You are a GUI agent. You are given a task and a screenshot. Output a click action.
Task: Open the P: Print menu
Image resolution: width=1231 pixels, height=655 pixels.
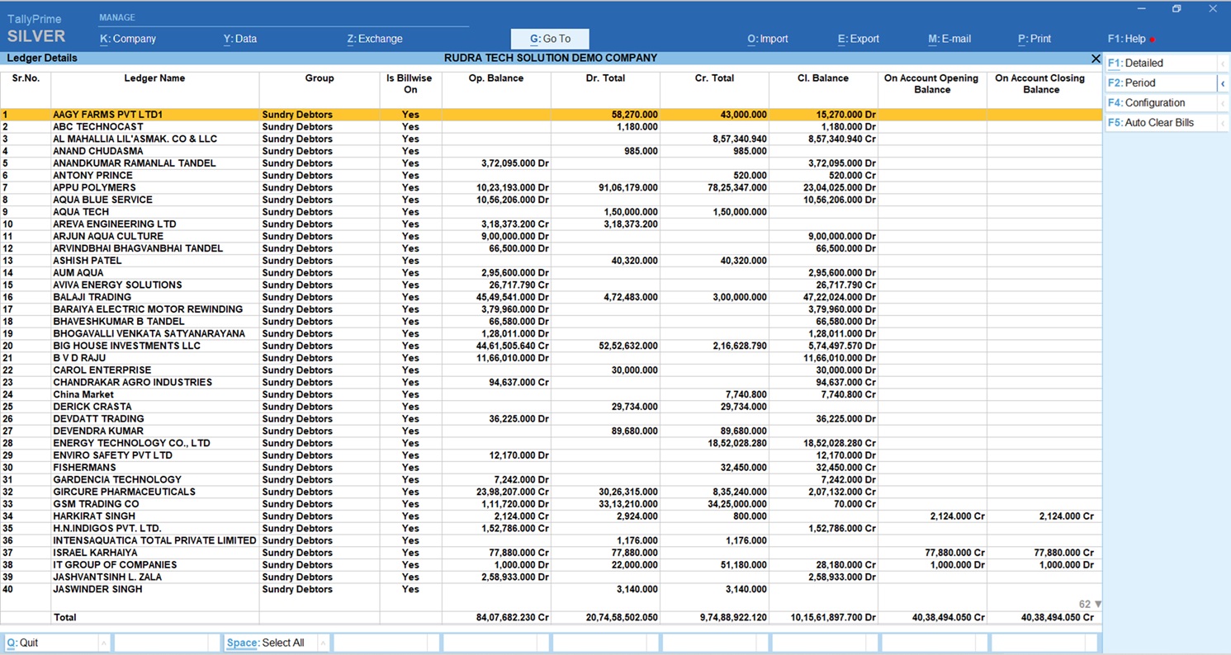click(x=1034, y=39)
